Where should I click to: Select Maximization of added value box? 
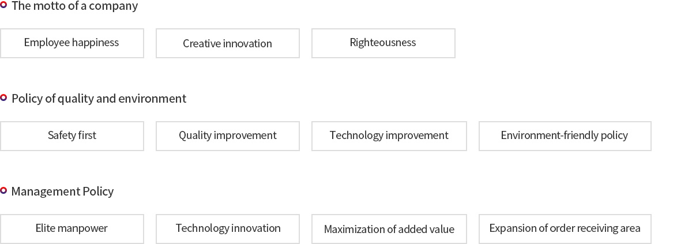point(389,229)
